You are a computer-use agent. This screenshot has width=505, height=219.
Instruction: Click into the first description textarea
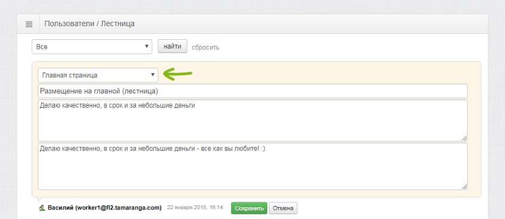tap(253, 121)
